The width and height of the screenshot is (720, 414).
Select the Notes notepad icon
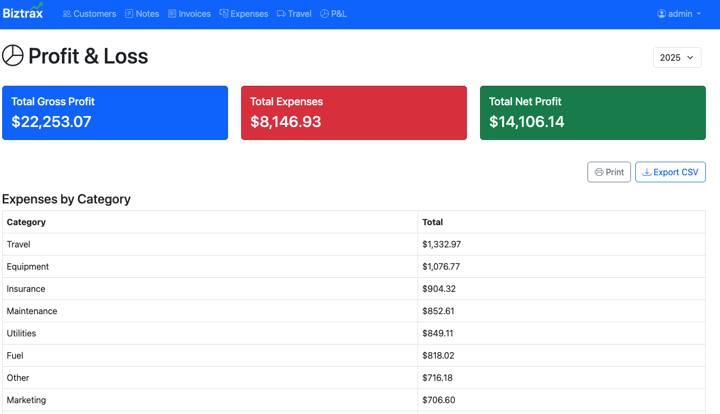point(128,13)
